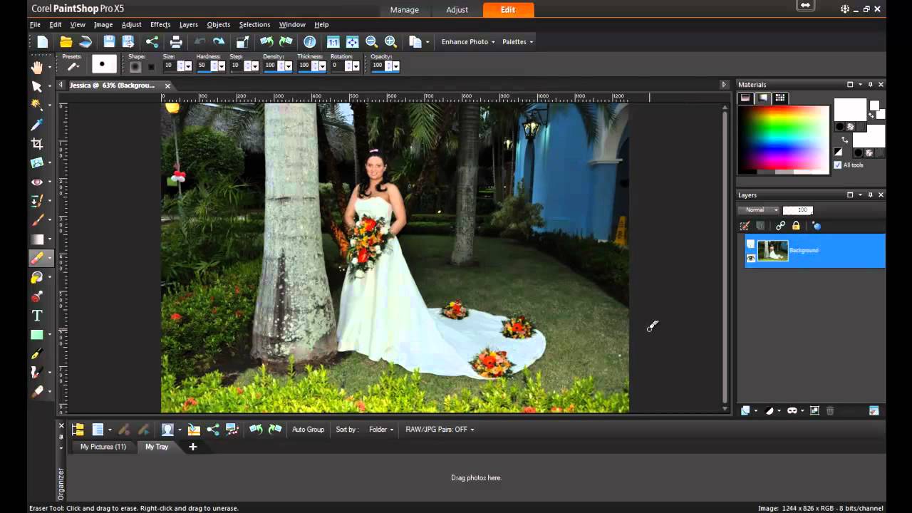Viewport: 912px width, 513px height.
Task: Open the Hardness value dropdown arrow
Action: click(222, 66)
